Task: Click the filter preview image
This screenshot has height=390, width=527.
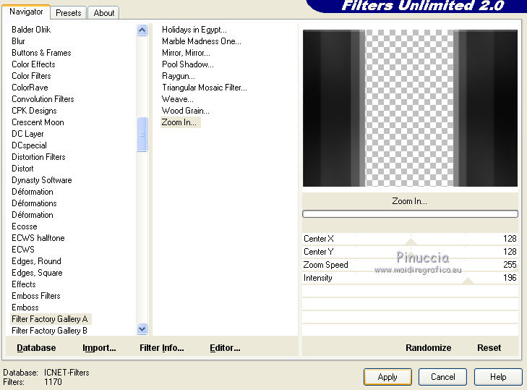Action: click(410, 108)
